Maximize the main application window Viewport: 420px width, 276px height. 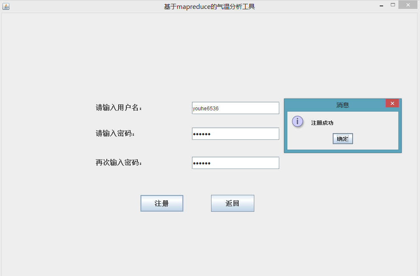[393, 5]
